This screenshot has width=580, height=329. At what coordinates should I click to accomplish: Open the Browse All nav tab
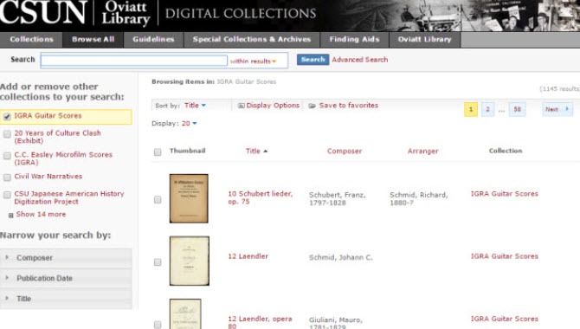pyautogui.click(x=93, y=40)
